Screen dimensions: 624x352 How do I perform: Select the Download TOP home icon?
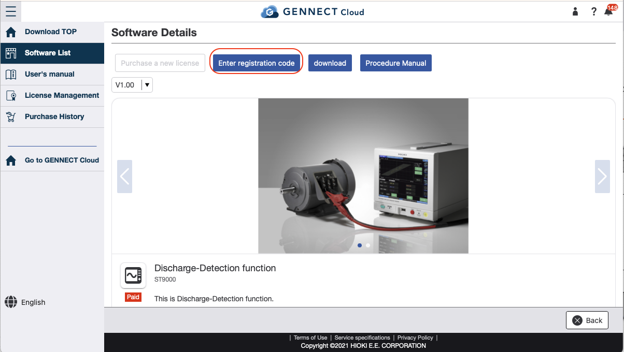click(x=10, y=32)
